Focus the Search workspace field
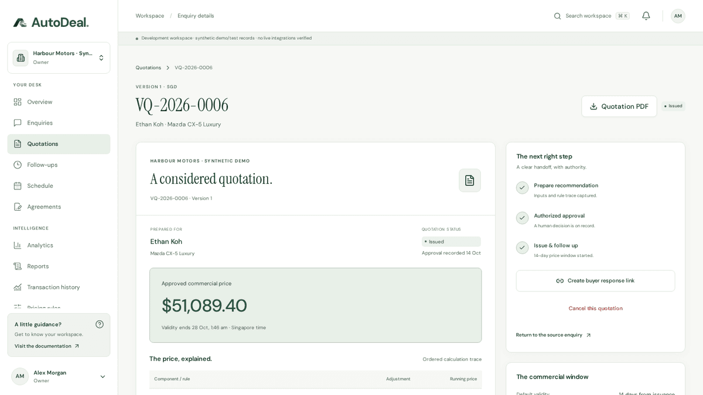The width and height of the screenshot is (703, 395). coord(592,16)
